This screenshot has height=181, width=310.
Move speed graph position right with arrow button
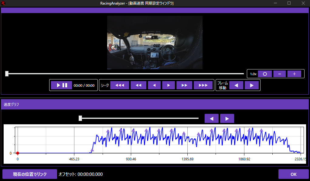227,118
